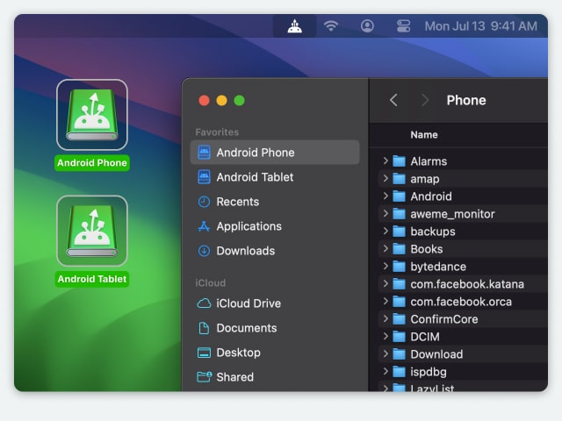Go back with the Finder back arrow
The image size is (562, 421).
coord(393,100)
